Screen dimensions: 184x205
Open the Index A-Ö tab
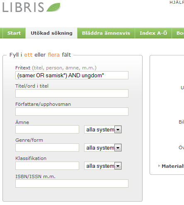coord(153,33)
